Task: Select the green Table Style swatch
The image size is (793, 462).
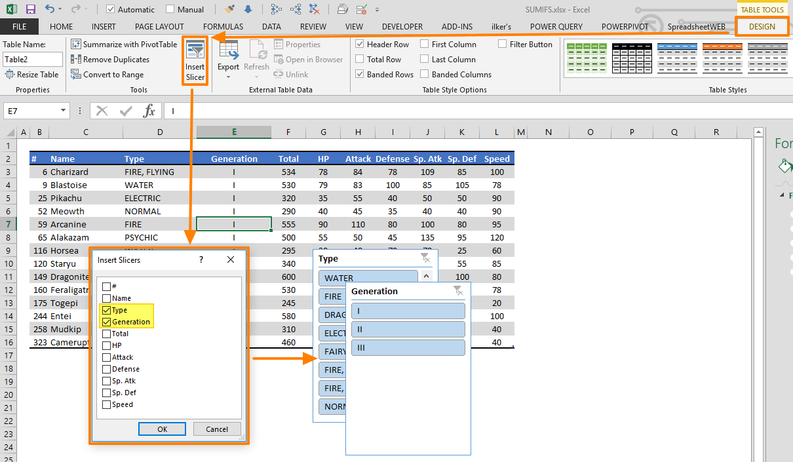Action: pyautogui.click(x=587, y=58)
